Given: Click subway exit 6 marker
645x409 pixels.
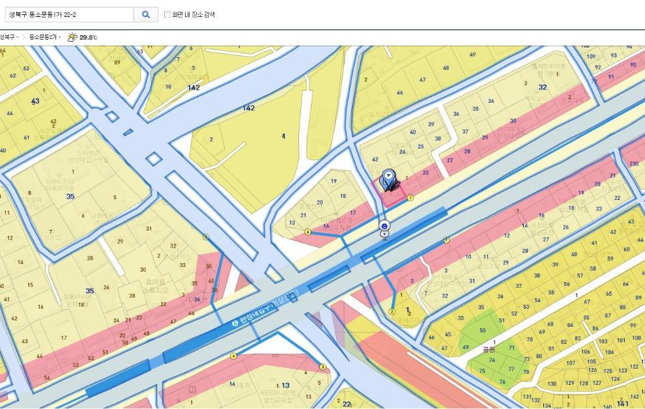Looking at the screenshot, I should (308, 231).
